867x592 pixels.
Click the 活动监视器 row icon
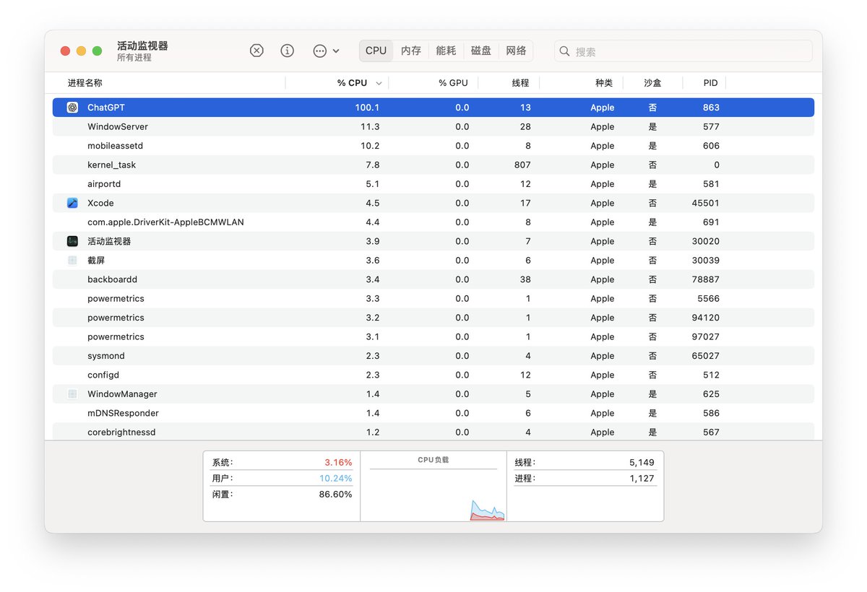point(72,241)
